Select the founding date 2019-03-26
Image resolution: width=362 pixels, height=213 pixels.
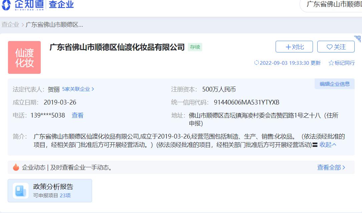click(x=60, y=102)
